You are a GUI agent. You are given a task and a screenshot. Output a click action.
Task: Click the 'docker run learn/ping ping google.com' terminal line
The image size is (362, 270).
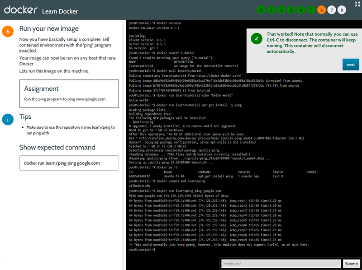coord(175,191)
